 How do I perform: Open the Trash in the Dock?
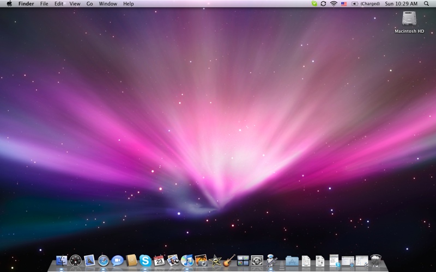(x=376, y=261)
